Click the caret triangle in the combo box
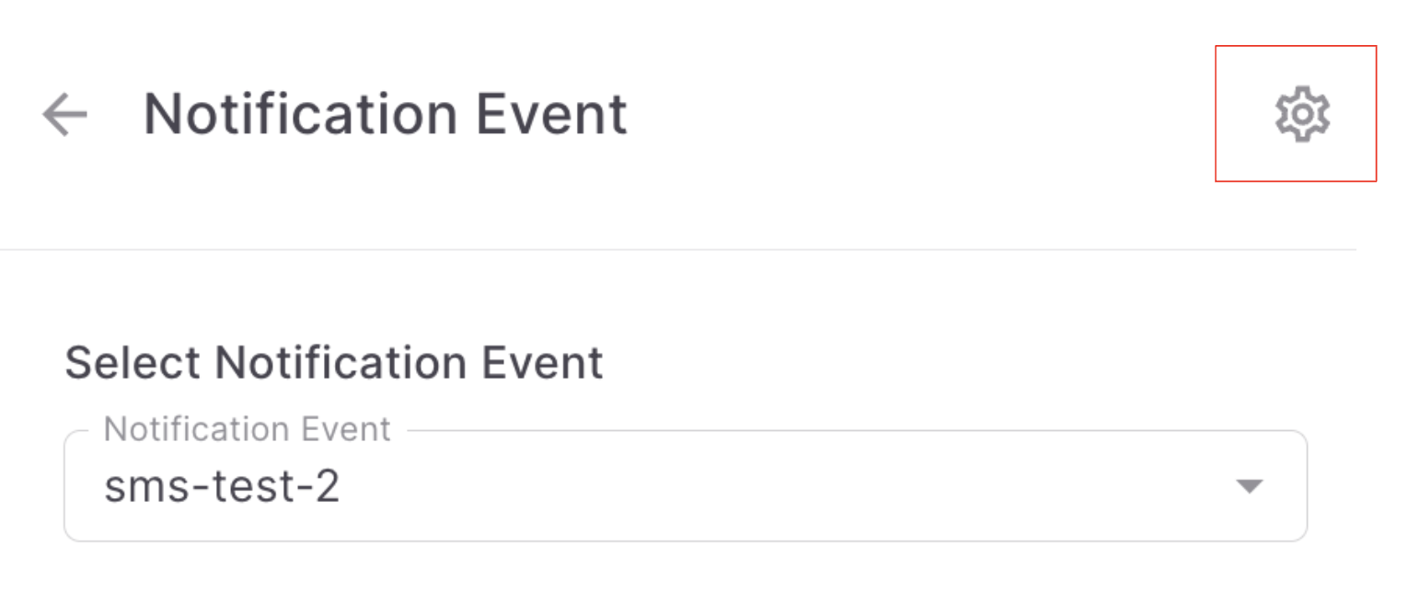Viewport: 1408px width, 601px height. point(1249,486)
